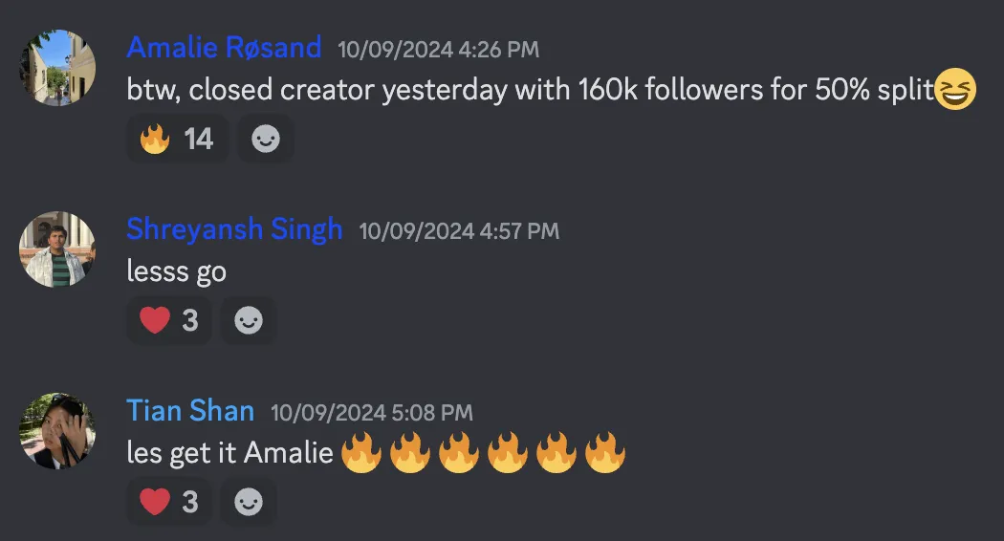The image size is (1004, 541).
Task: Add a reaction to Amalie's message
Action: (x=265, y=140)
